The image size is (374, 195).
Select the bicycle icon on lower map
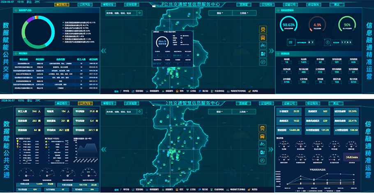[263, 144]
